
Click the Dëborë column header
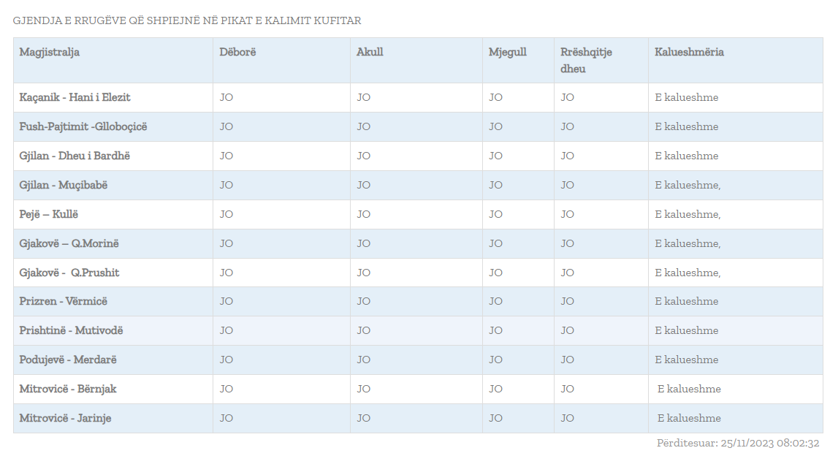tap(238, 53)
